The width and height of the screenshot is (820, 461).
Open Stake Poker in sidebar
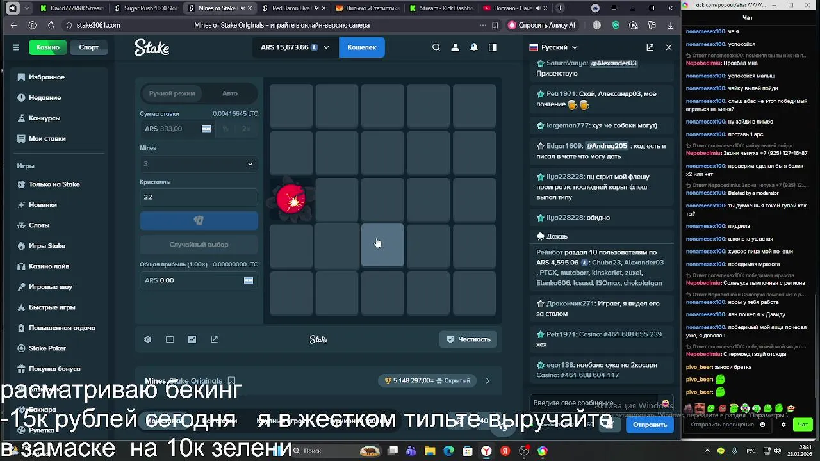point(47,348)
